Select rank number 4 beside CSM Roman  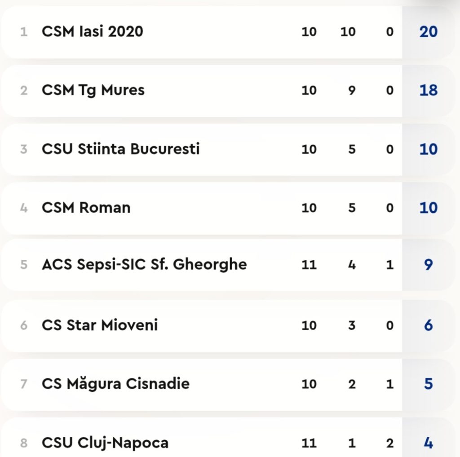[x=24, y=208]
